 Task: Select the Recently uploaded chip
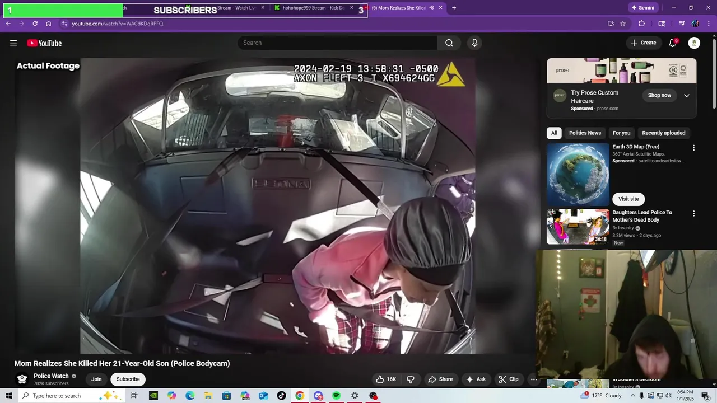[x=664, y=133]
